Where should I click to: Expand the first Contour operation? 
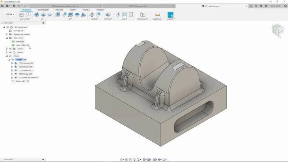(12, 63)
